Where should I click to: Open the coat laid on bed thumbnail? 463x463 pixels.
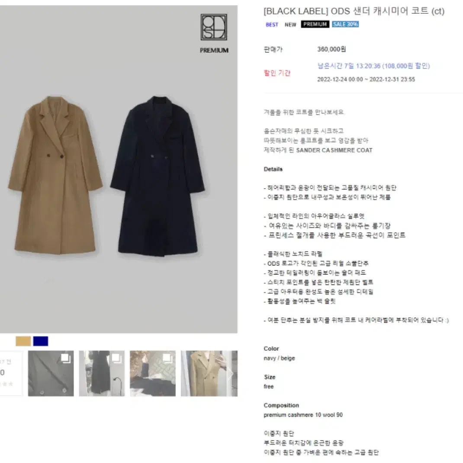click(x=153, y=373)
